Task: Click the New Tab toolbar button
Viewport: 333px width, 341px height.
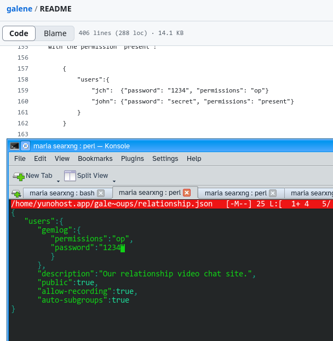Action: (x=33, y=176)
